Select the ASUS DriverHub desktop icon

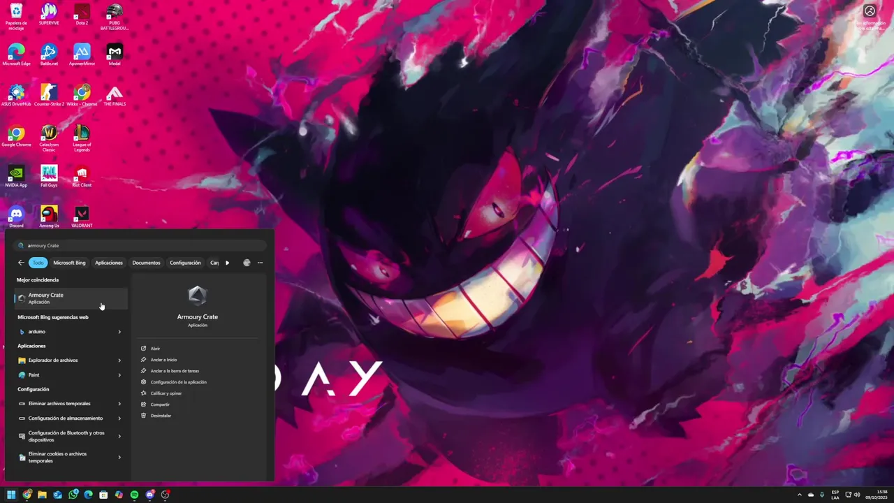(x=16, y=95)
